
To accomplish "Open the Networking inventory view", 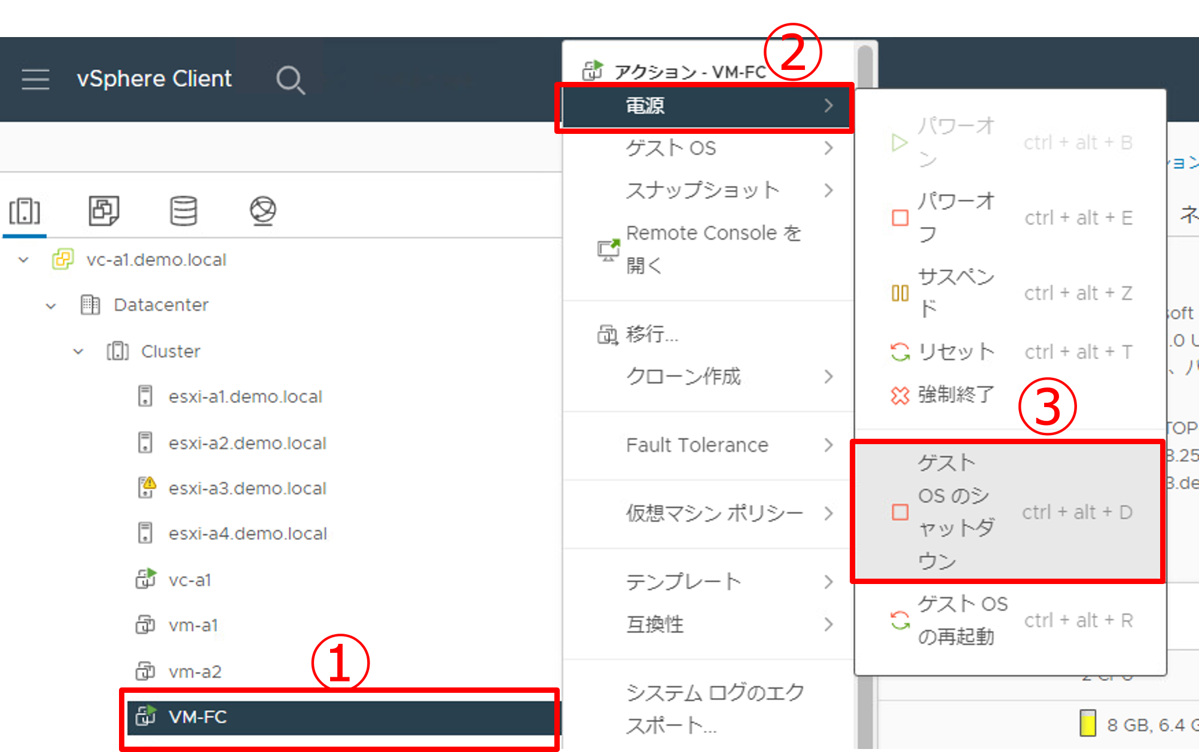I will point(263,211).
